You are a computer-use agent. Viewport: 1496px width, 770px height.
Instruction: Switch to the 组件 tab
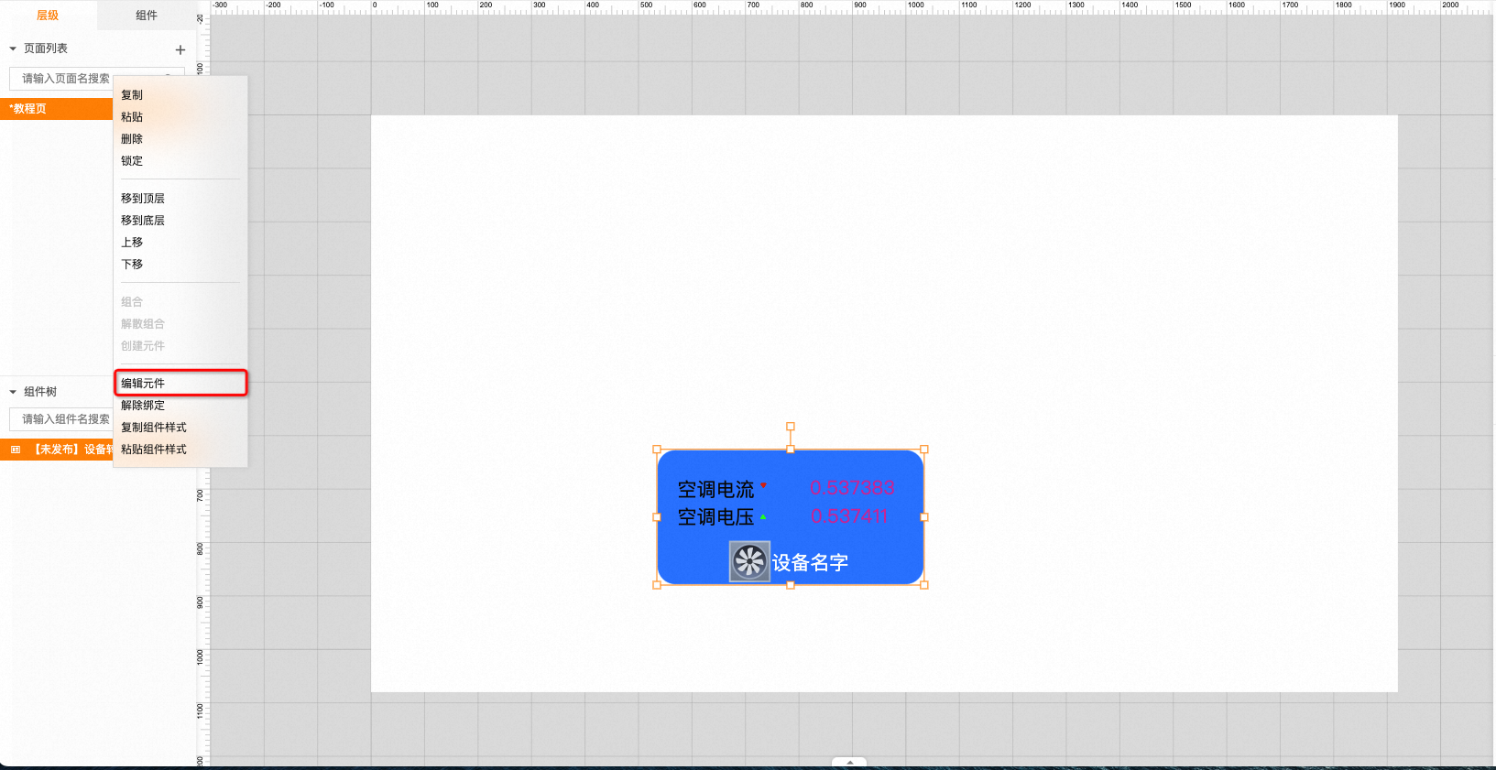pyautogui.click(x=147, y=16)
